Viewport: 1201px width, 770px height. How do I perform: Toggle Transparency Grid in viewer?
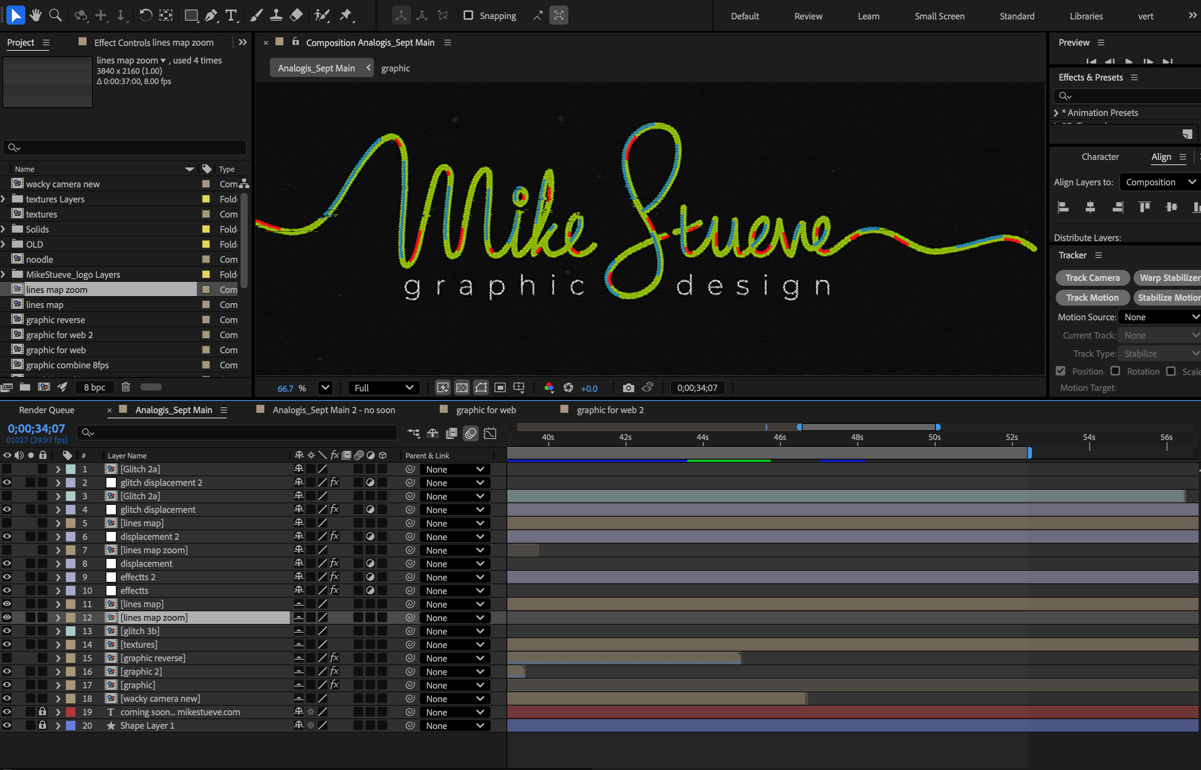462,387
